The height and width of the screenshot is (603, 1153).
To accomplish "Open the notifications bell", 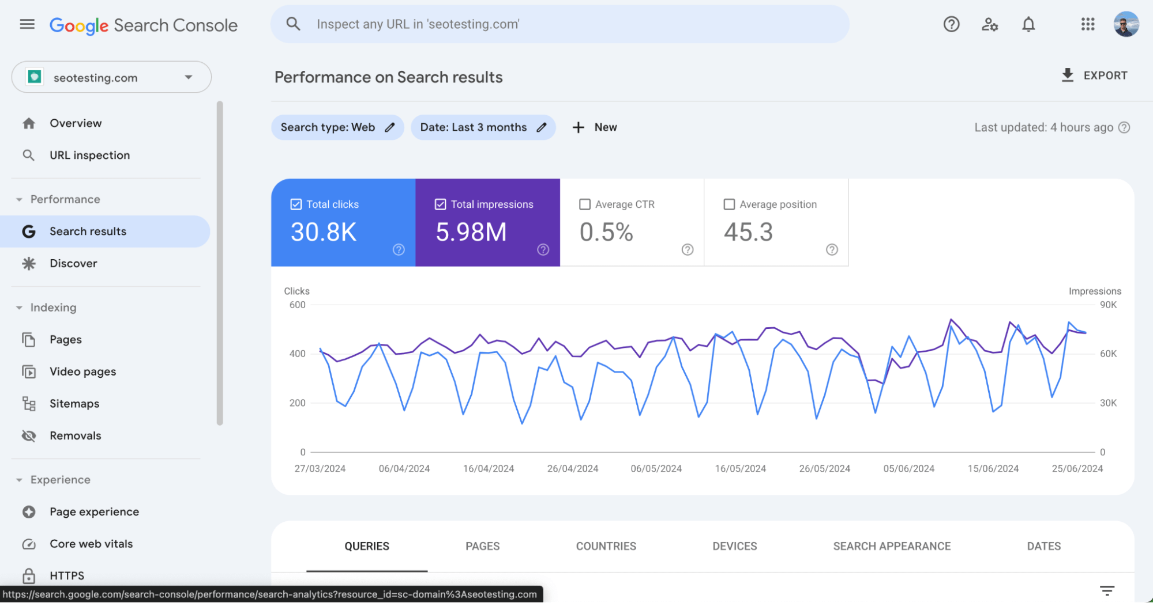I will pos(1028,24).
